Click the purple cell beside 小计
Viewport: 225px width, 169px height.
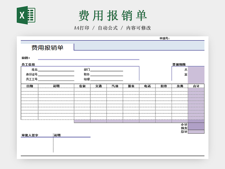pyautogui.click(x=196, y=125)
